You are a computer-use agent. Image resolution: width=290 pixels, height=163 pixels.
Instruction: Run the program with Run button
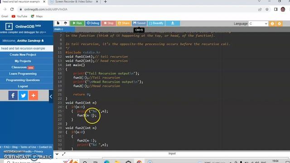click(77, 23)
